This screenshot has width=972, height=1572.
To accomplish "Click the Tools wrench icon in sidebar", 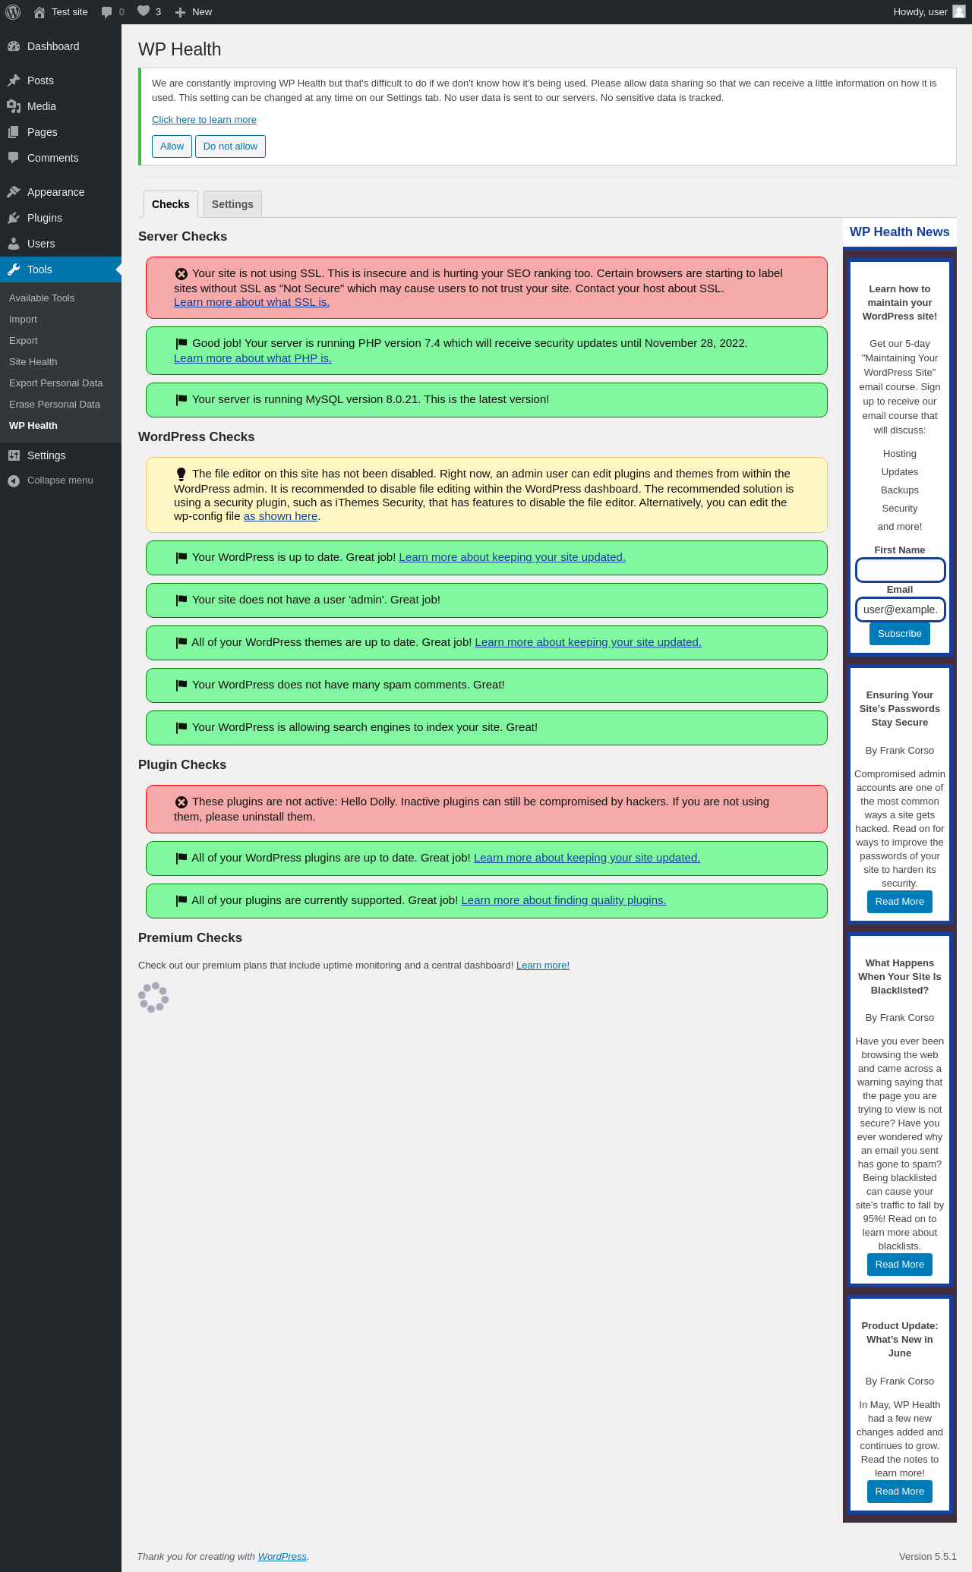I will click(x=14, y=269).
